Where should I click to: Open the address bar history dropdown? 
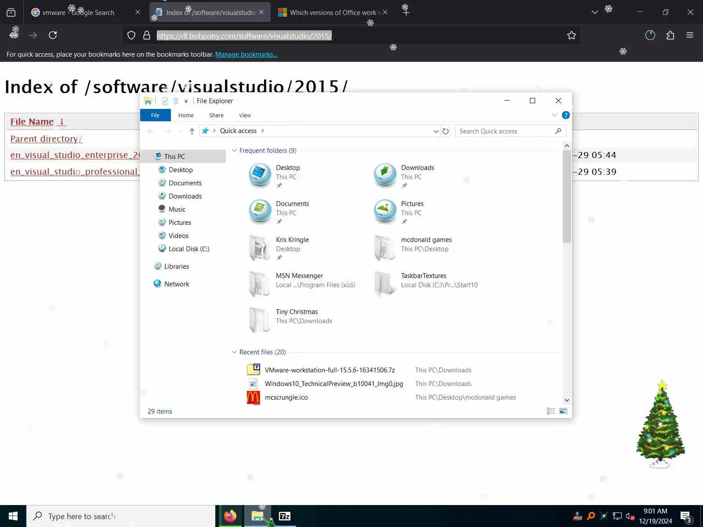(436, 131)
